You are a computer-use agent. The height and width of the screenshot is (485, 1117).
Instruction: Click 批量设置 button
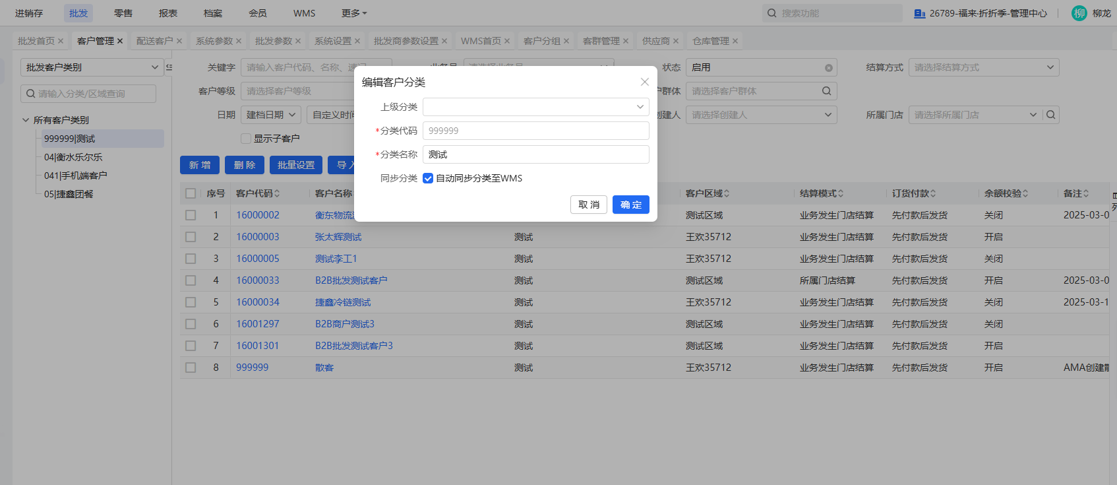(x=296, y=165)
